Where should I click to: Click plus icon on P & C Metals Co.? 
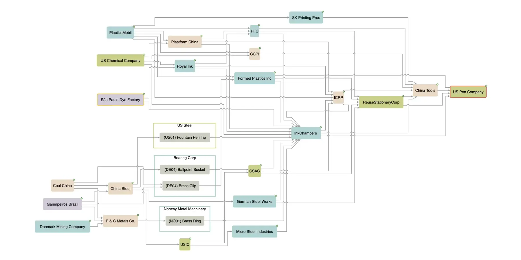[138, 215]
